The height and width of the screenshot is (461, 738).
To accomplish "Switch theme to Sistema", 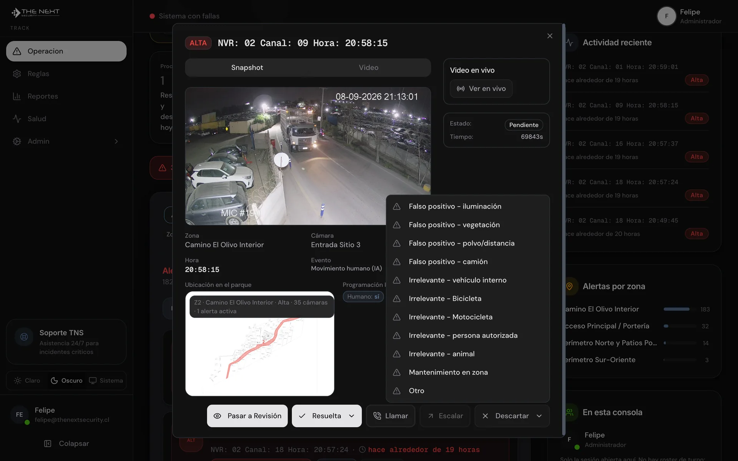I will pyautogui.click(x=106, y=381).
